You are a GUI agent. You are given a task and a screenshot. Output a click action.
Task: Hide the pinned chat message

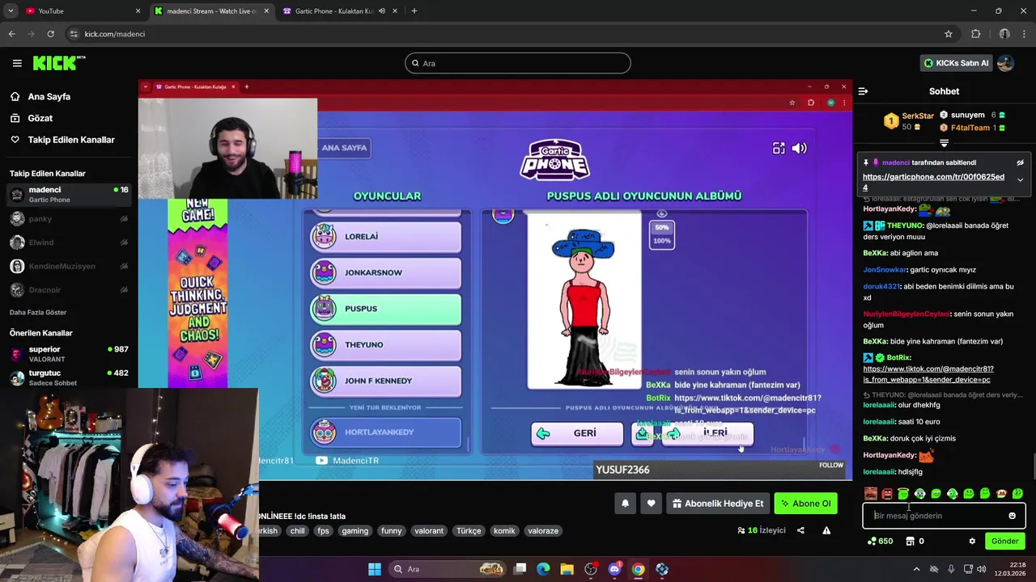pyautogui.click(x=1020, y=162)
